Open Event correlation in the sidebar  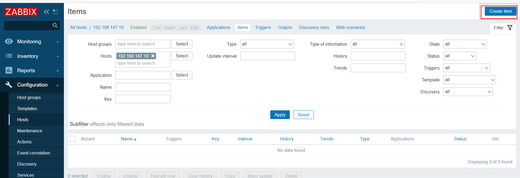36,153
